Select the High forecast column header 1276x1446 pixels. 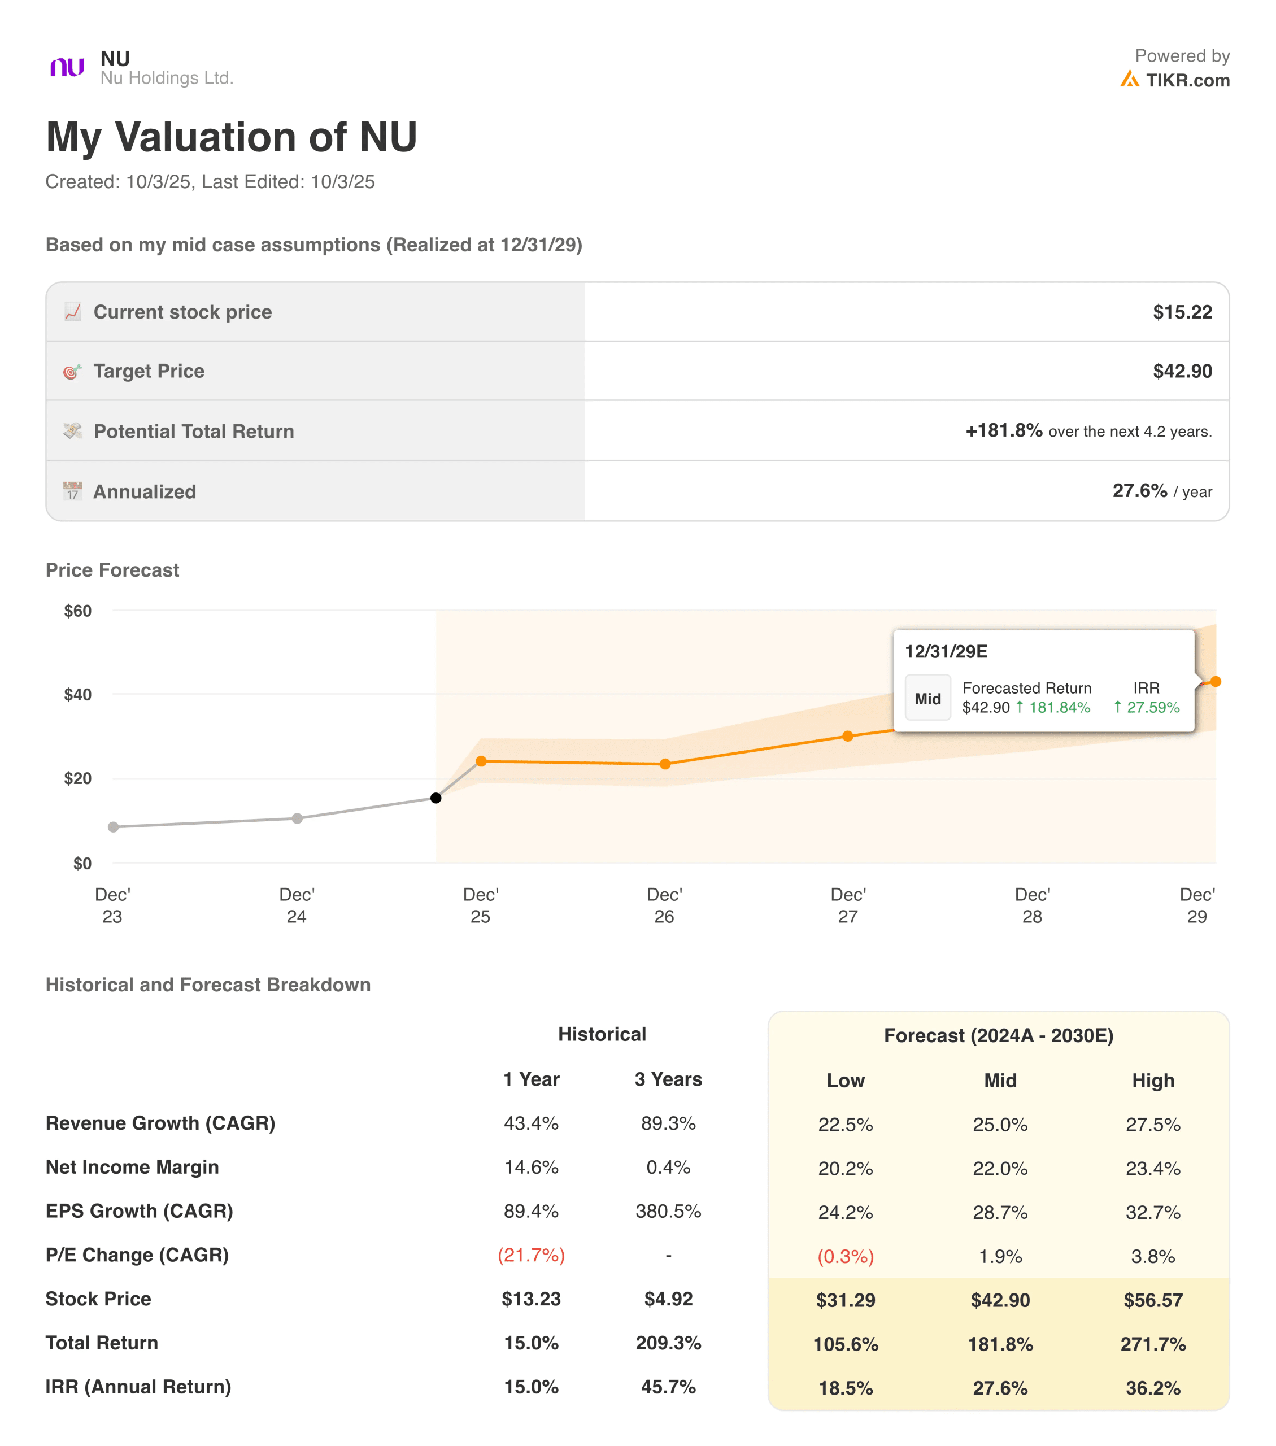coord(1152,1080)
